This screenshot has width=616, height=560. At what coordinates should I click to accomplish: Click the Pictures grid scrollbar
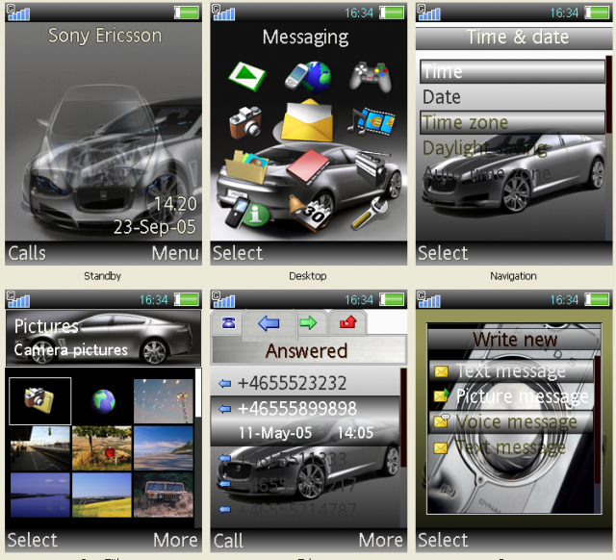(x=198, y=447)
